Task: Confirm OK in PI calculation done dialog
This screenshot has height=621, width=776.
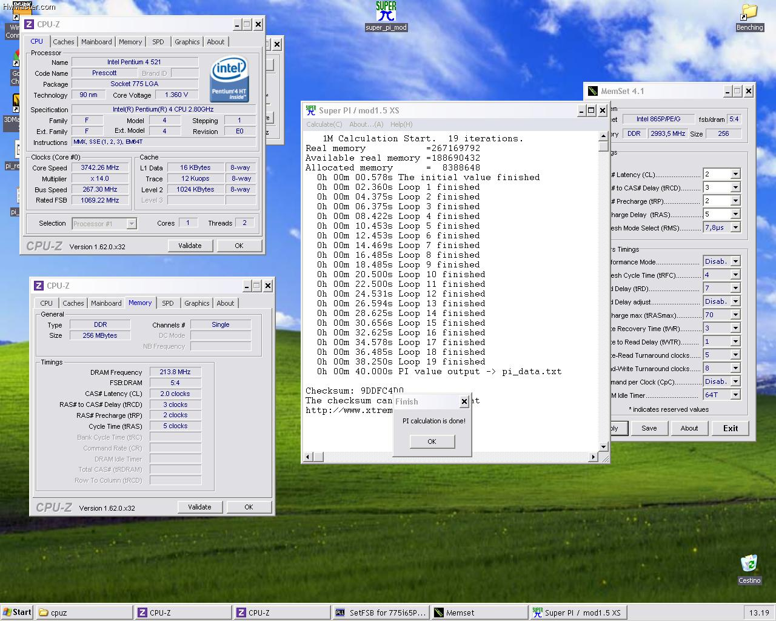Action: tap(432, 441)
